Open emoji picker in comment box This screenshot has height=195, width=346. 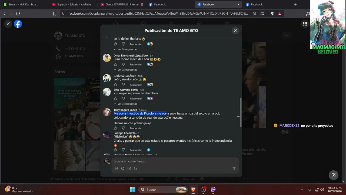click(x=123, y=168)
